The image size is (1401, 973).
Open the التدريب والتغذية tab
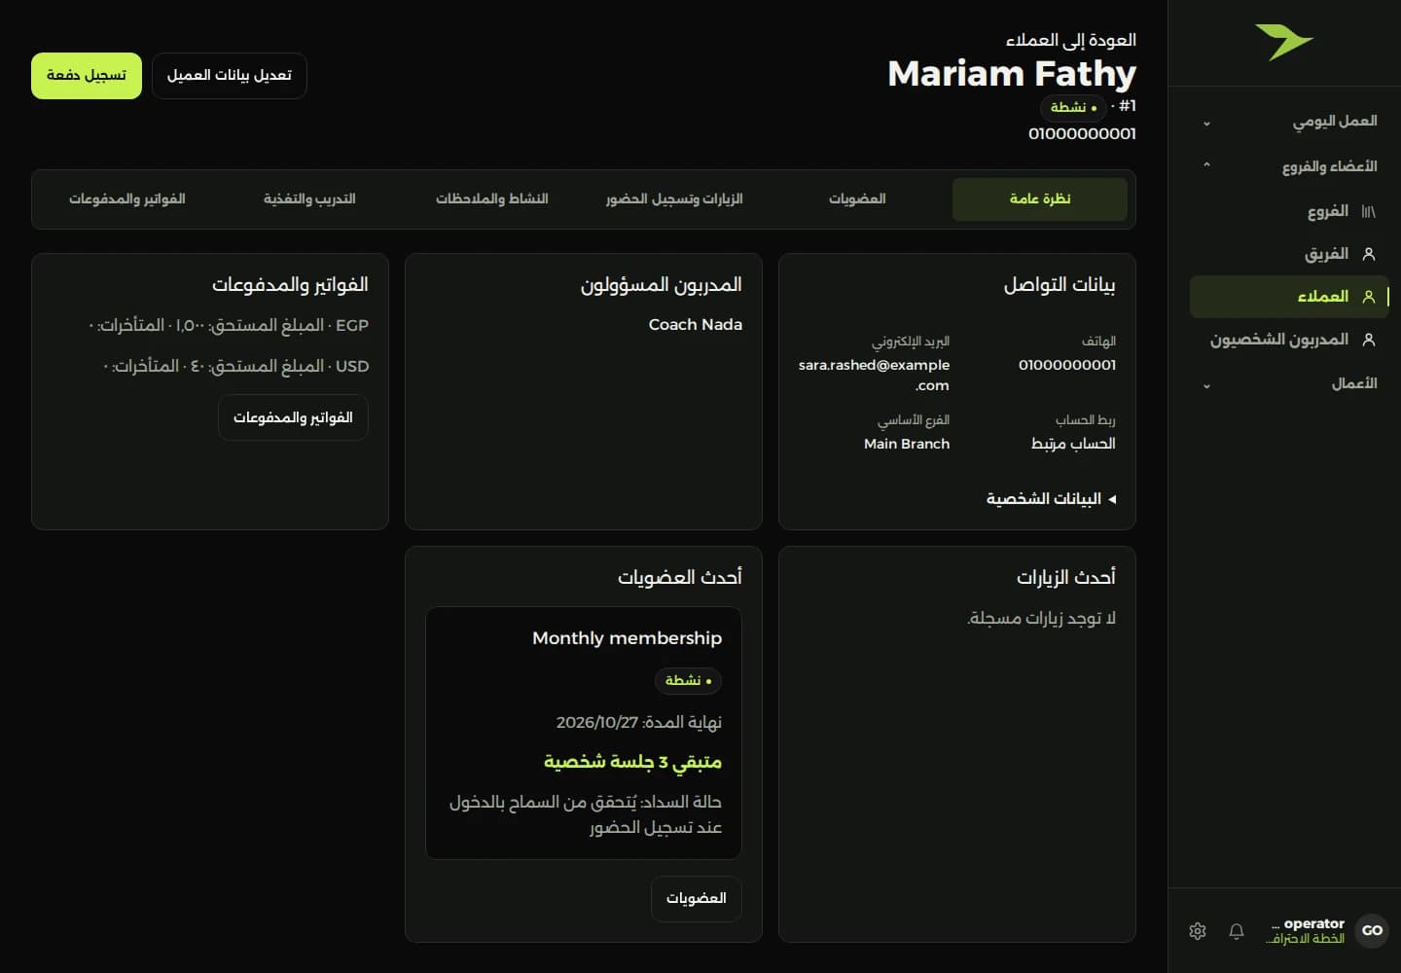309,199
